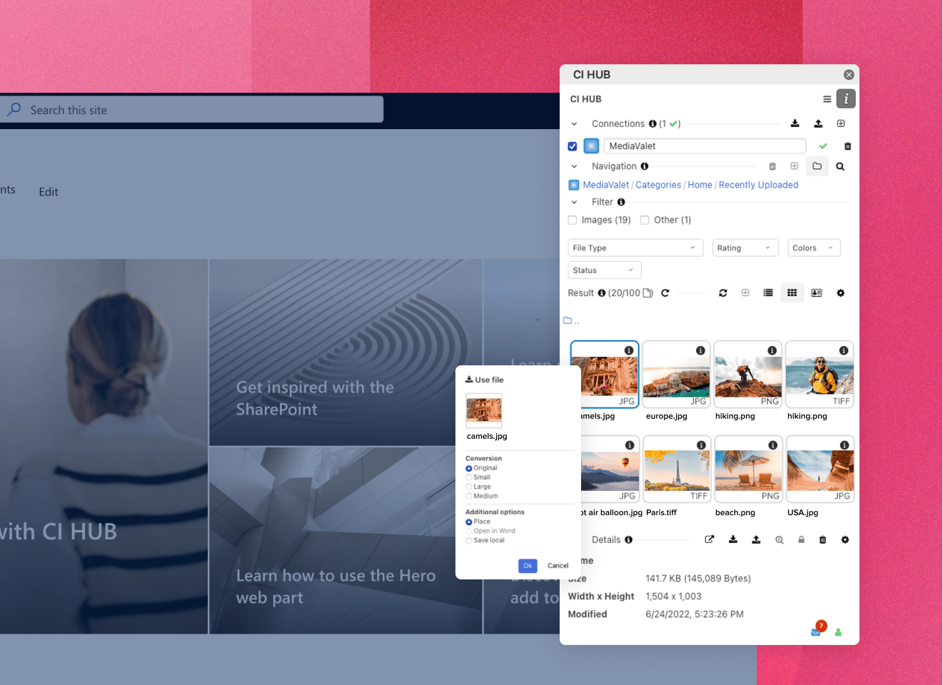
Task: Click the Details lock icon
Action: click(x=802, y=539)
